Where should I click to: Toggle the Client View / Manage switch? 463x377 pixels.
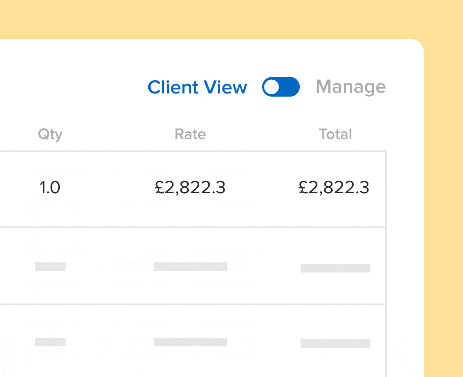coord(281,86)
